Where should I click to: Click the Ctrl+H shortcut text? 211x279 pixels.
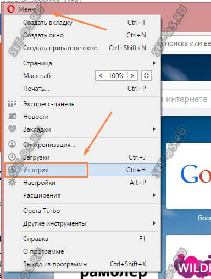(136, 170)
